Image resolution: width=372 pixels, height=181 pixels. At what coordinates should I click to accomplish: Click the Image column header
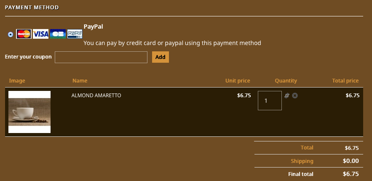point(17,81)
